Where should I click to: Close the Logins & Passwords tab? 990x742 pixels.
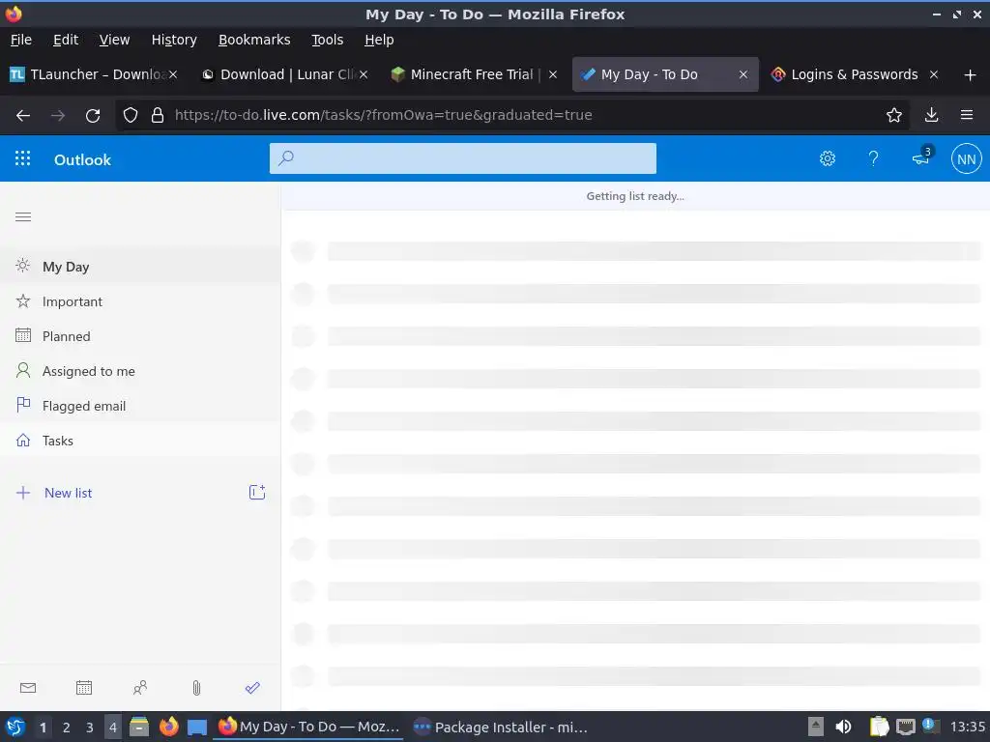pyautogui.click(x=933, y=74)
